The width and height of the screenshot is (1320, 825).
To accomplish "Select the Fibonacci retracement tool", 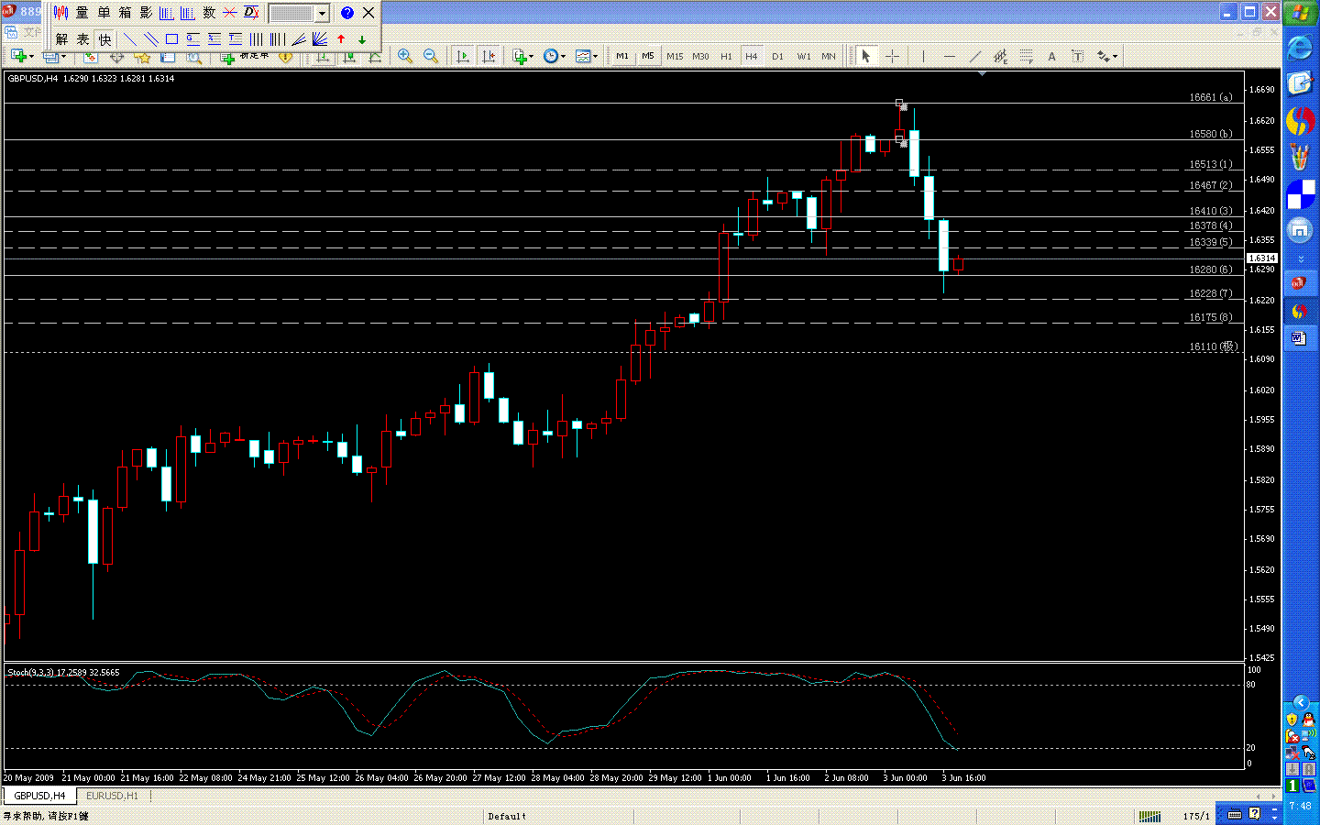I will tap(1026, 57).
